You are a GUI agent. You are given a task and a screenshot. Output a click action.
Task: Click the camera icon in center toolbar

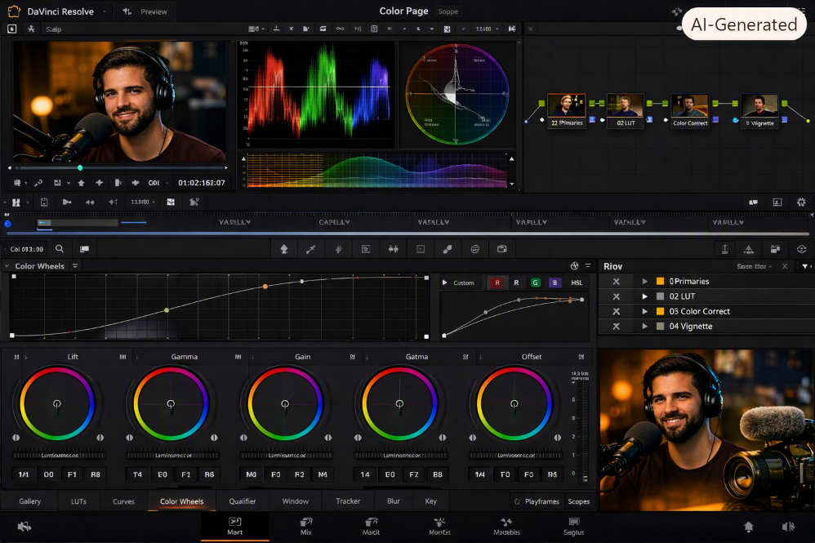click(502, 249)
